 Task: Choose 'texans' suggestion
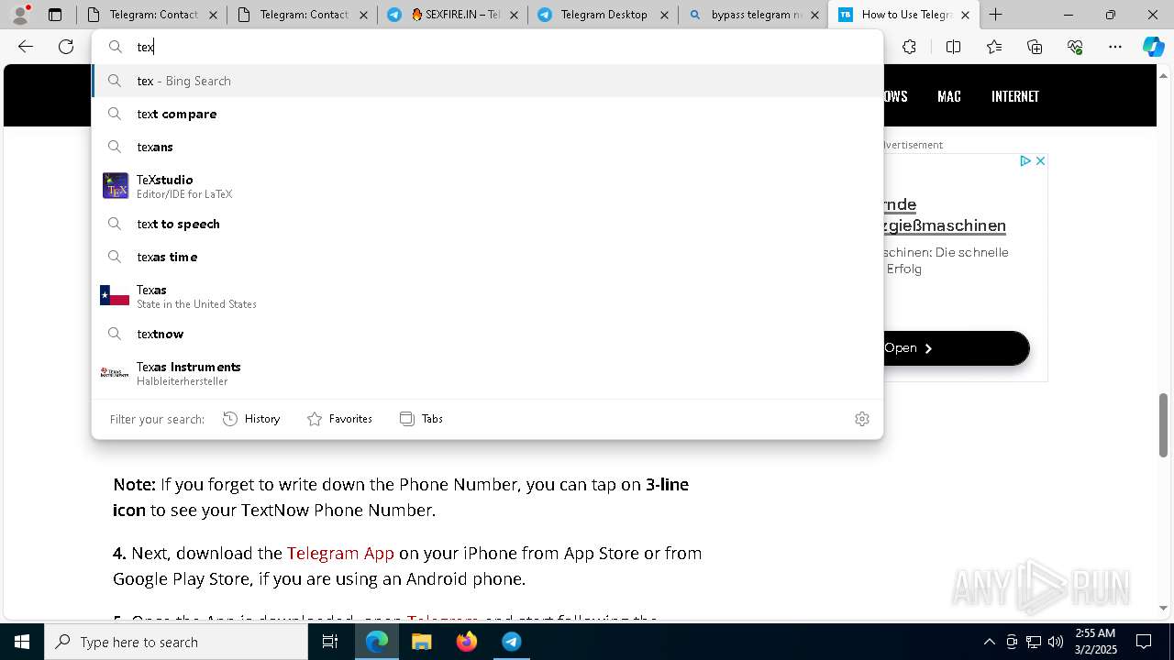click(487, 147)
